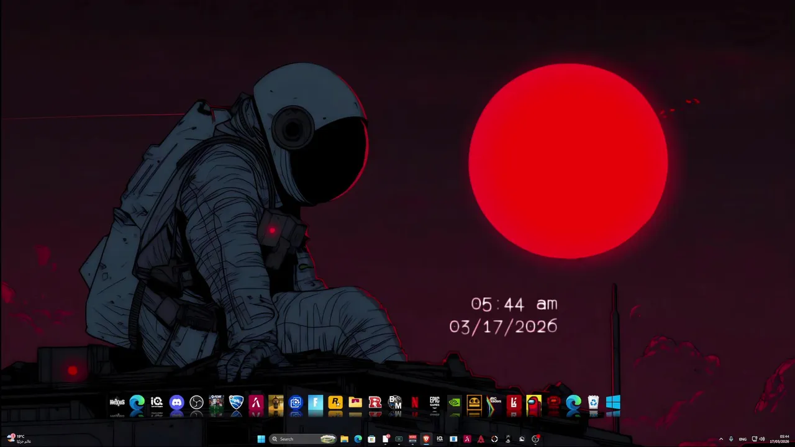Open the red R knight dock icon
Screen dimensions: 795x447
[375, 403]
